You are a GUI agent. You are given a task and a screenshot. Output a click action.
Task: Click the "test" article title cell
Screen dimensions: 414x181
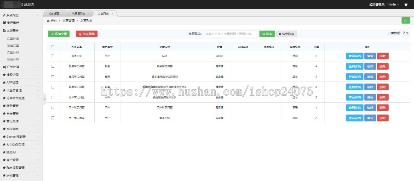[x=165, y=56]
